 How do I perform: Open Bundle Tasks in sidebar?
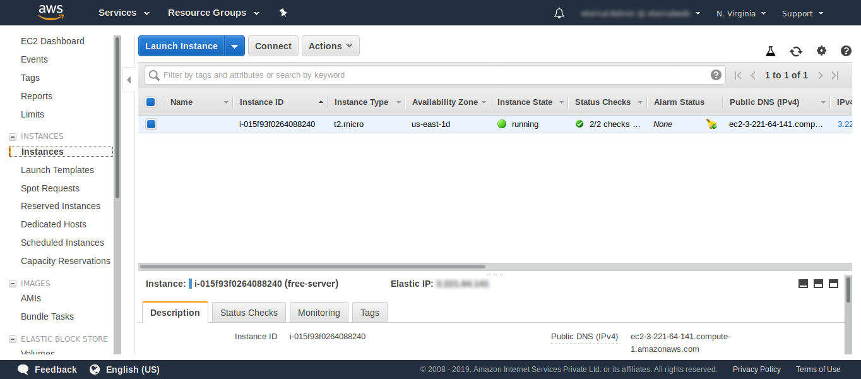click(47, 316)
